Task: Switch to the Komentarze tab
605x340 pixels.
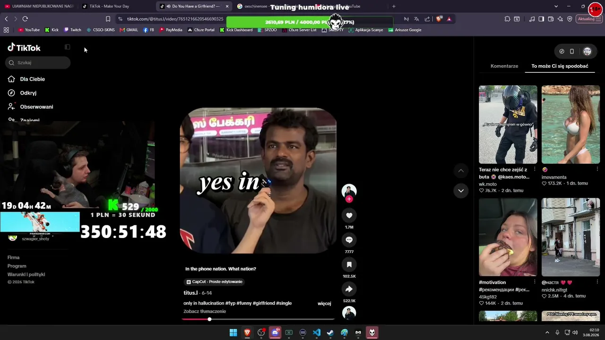Action: point(504,66)
